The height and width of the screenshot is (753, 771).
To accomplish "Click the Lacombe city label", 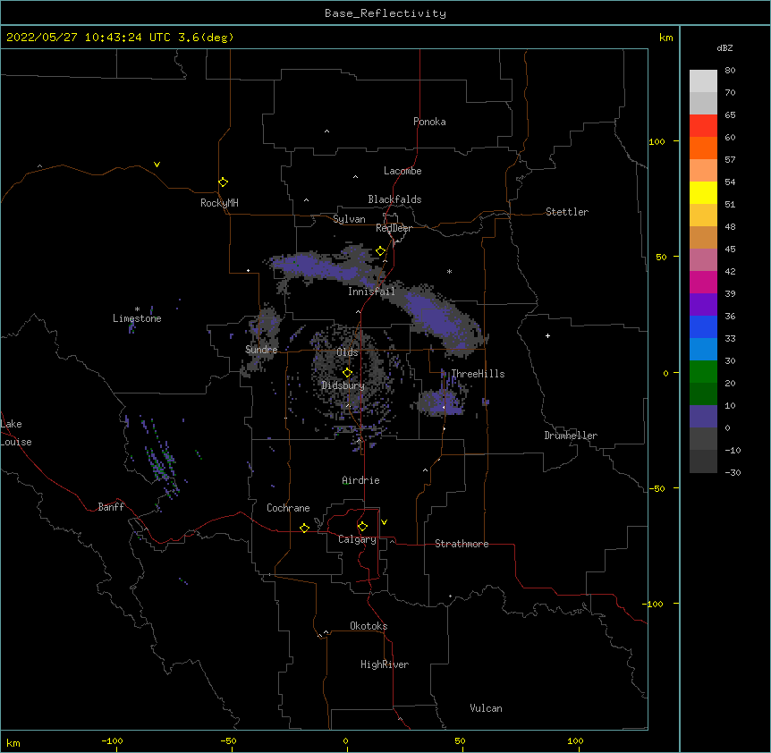I will pyautogui.click(x=402, y=171).
